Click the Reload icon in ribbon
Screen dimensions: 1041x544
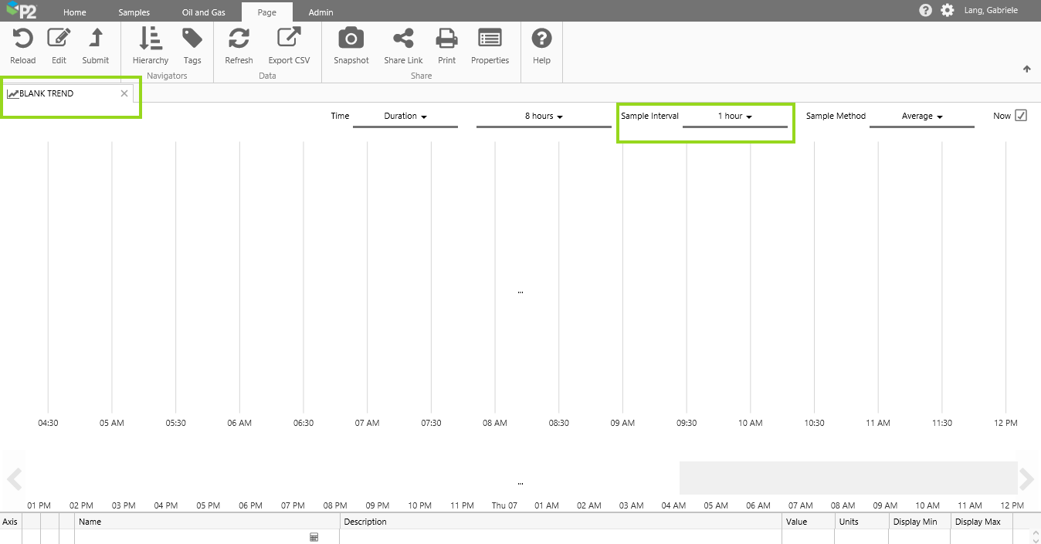point(22,39)
